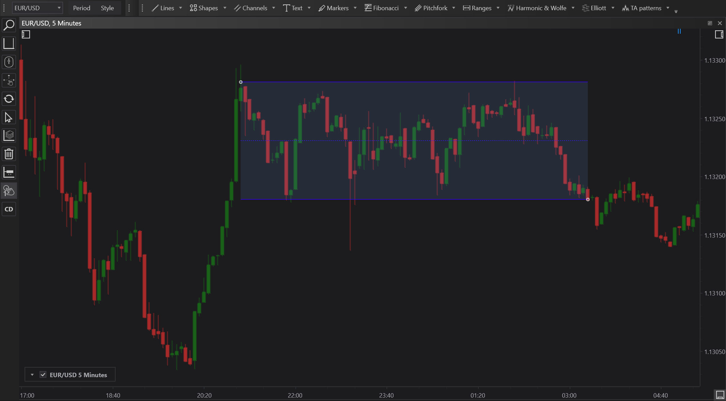Uncheck the EUR/USD 5 Minutes checkbox
726x401 pixels.
43,375
